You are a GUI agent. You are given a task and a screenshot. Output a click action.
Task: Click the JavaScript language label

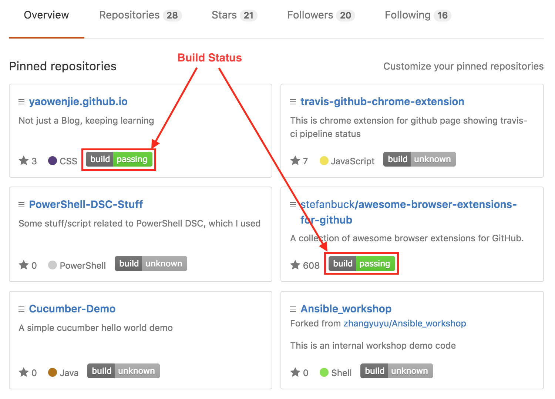[x=353, y=161]
